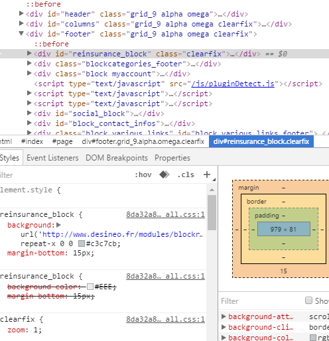Open the #EEE color swatch
This screenshot has width=329, height=341.
click(90, 287)
